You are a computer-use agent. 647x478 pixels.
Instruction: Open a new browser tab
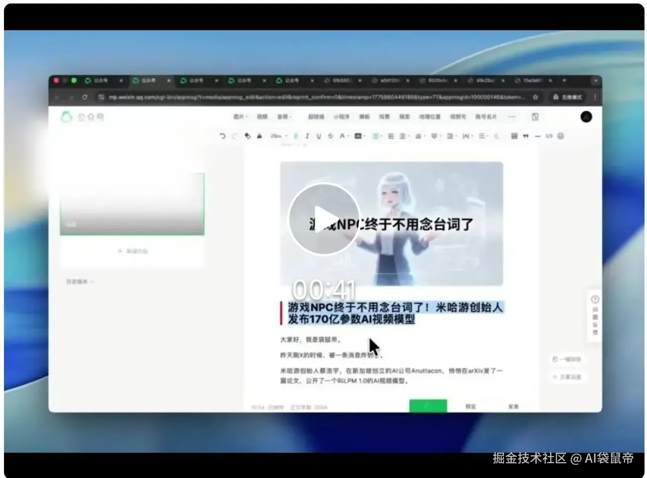[x=564, y=80]
